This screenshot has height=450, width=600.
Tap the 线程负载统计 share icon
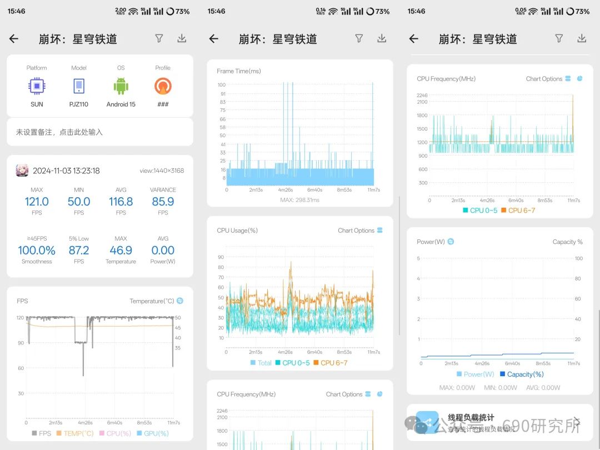427,422
